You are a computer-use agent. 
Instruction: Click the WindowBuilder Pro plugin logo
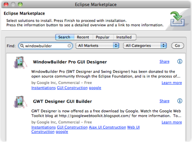20,62
